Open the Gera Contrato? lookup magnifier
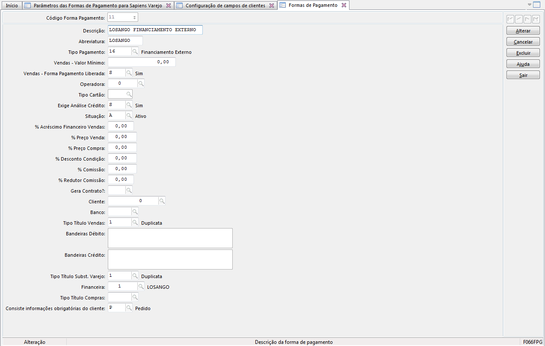545x346 pixels. coord(129,190)
